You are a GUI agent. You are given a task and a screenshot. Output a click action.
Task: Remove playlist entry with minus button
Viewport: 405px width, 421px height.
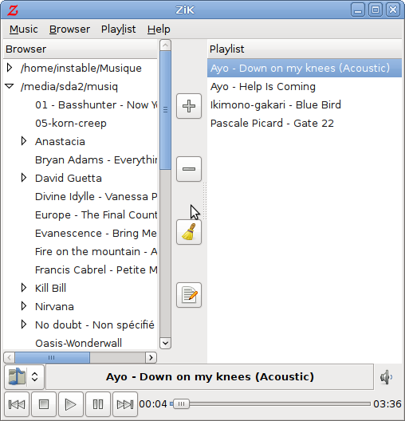189,169
